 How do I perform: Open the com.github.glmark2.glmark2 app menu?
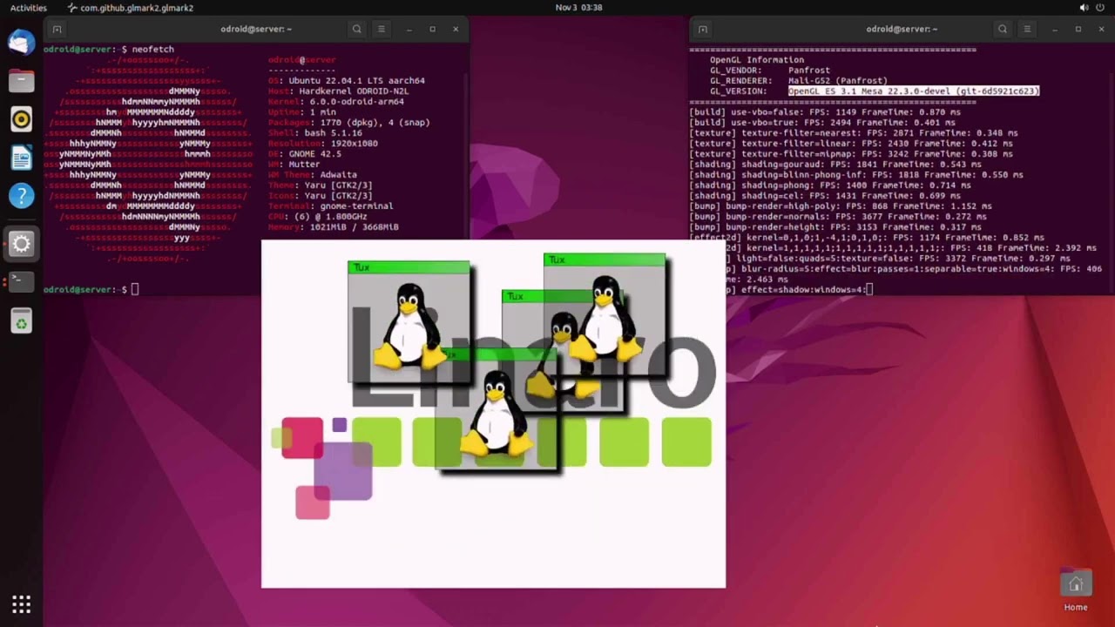pos(131,8)
